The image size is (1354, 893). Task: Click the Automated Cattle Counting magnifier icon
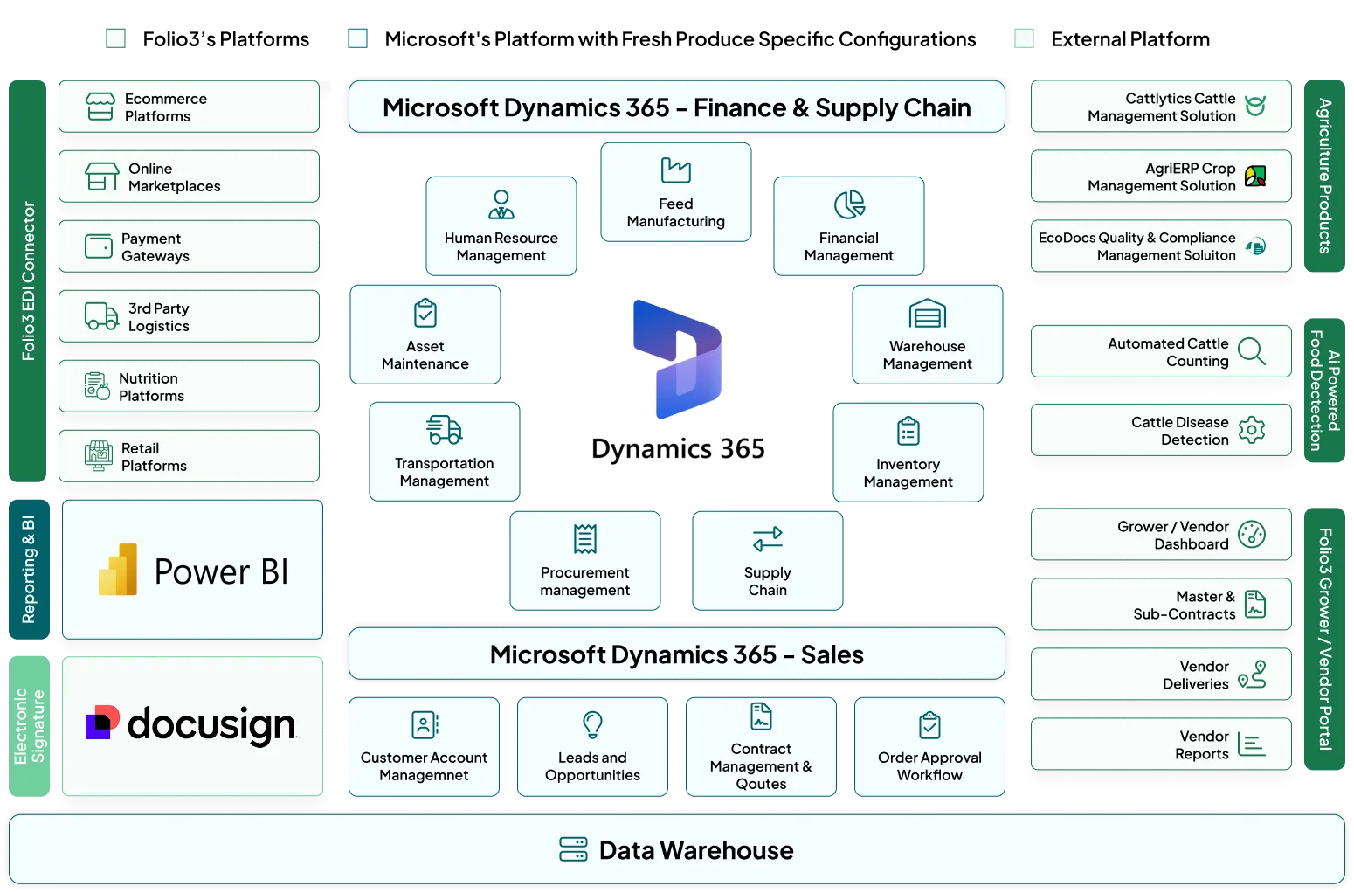[x=1251, y=351]
